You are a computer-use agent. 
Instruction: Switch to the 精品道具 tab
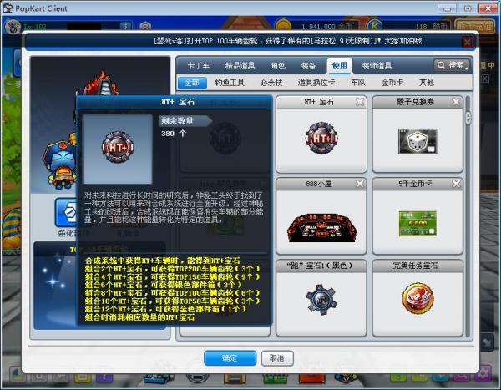240,66
